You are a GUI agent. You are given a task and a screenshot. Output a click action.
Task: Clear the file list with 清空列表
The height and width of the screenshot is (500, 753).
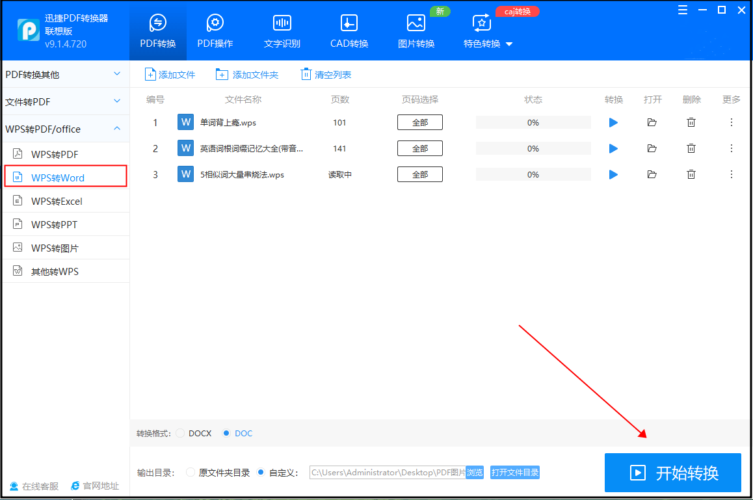pyautogui.click(x=325, y=74)
